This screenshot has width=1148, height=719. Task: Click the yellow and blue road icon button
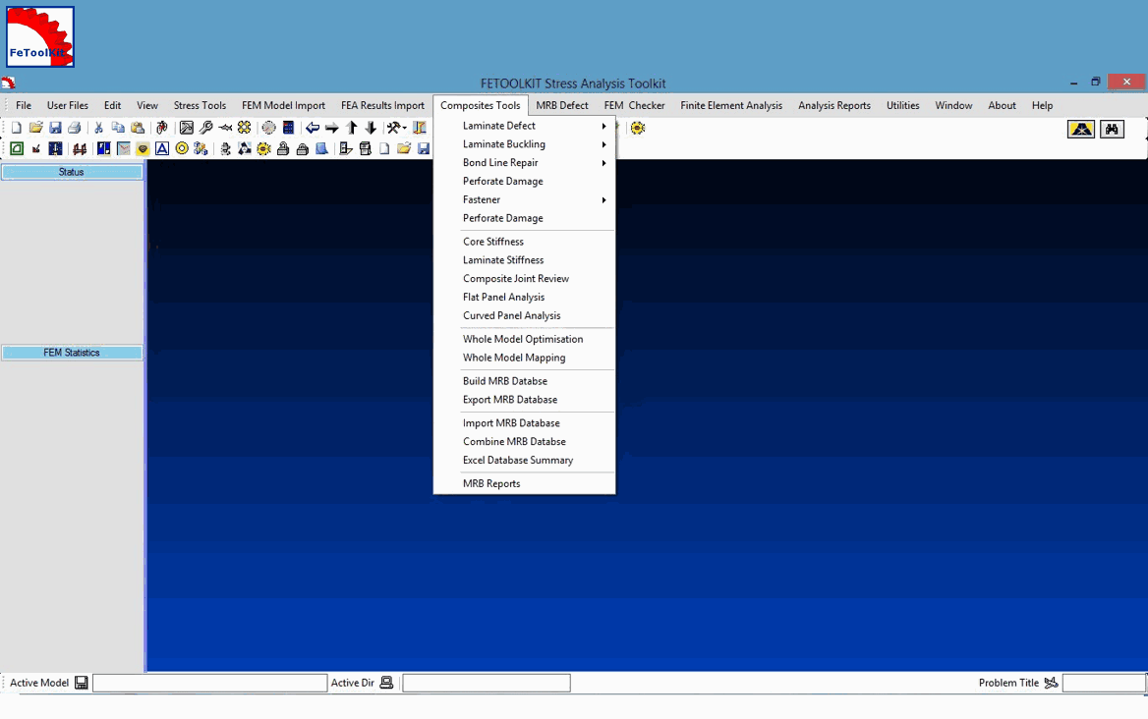click(x=1081, y=130)
